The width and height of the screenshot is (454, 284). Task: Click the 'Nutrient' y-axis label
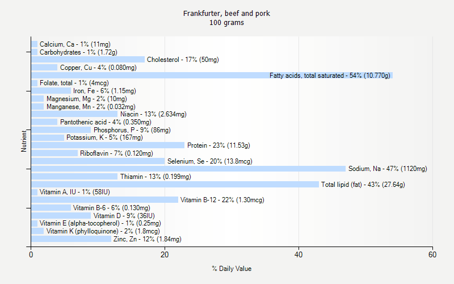click(x=24, y=141)
